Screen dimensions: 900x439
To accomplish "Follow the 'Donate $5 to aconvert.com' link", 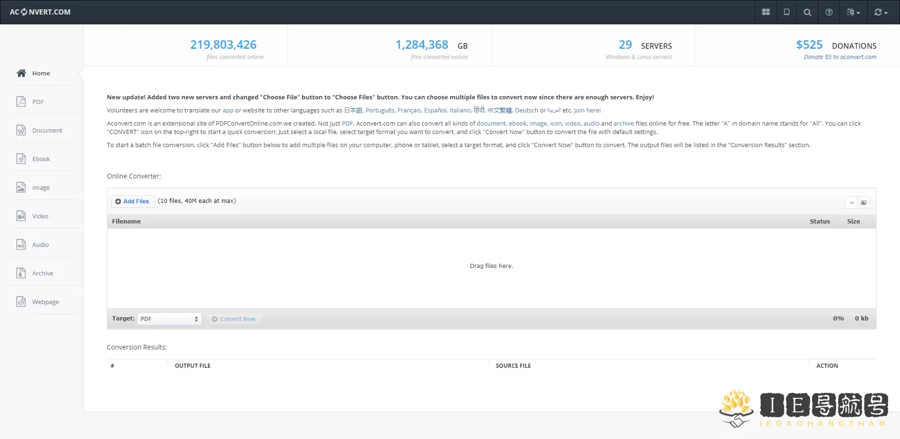I will (x=840, y=57).
